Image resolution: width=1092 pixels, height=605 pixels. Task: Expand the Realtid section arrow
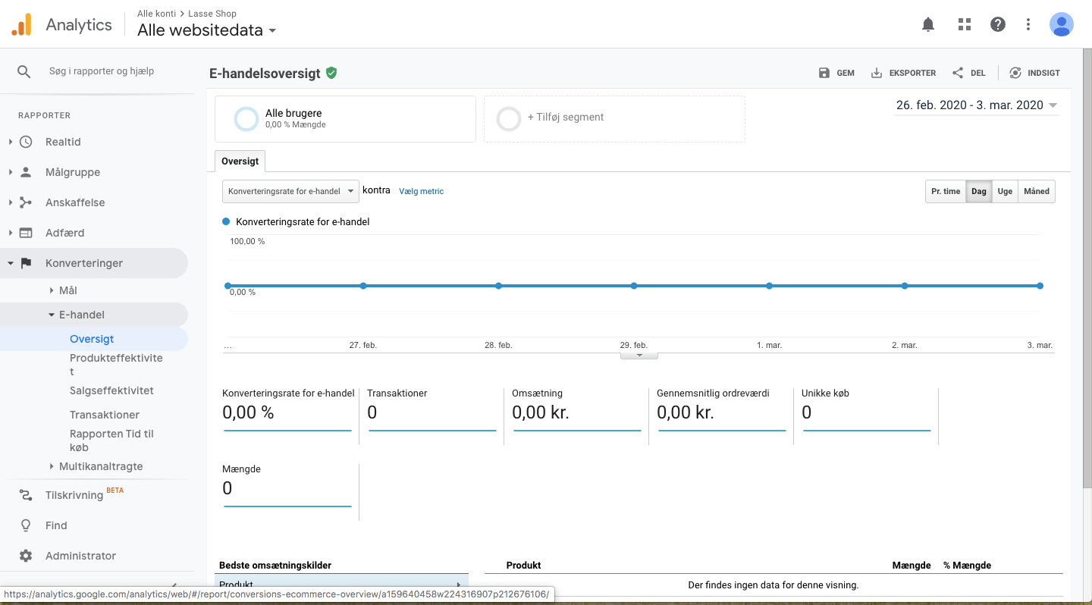(x=11, y=142)
